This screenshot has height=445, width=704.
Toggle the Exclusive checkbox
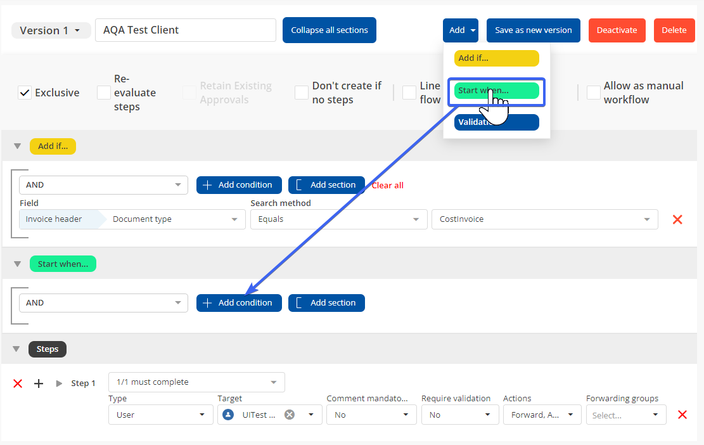click(x=25, y=93)
